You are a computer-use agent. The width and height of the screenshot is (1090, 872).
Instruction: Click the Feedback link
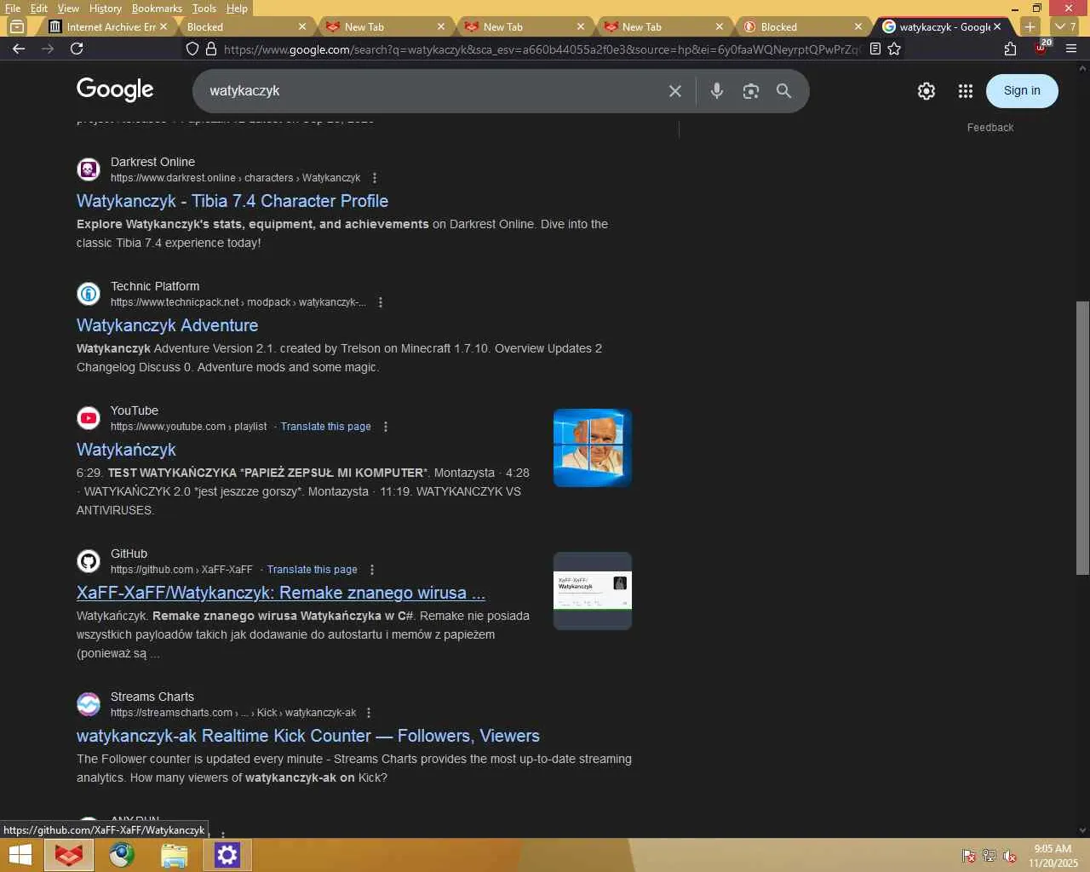pyautogui.click(x=990, y=128)
